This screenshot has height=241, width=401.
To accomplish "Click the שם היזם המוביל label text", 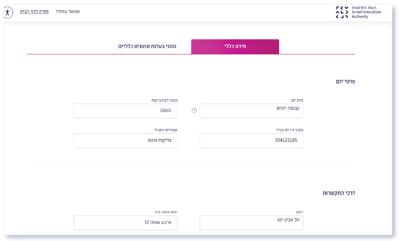I will click(166, 130).
